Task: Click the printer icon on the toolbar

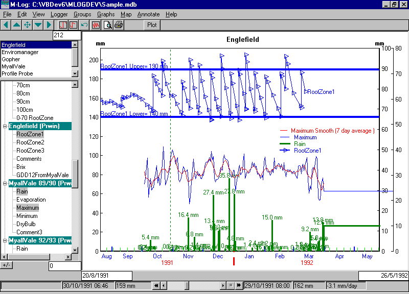Action: [x=119, y=24]
